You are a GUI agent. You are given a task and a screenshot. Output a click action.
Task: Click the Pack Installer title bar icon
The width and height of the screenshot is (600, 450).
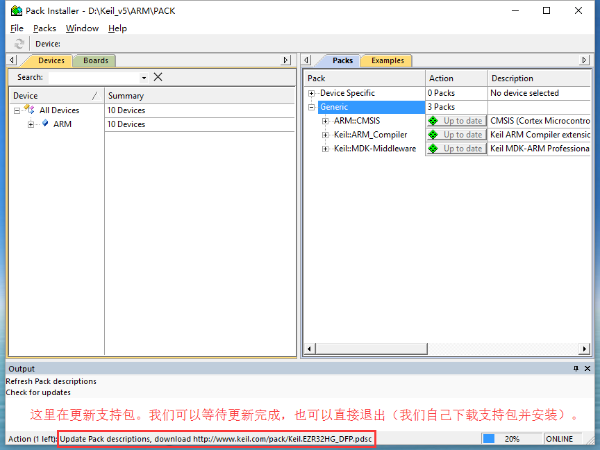click(x=17, y=10)
